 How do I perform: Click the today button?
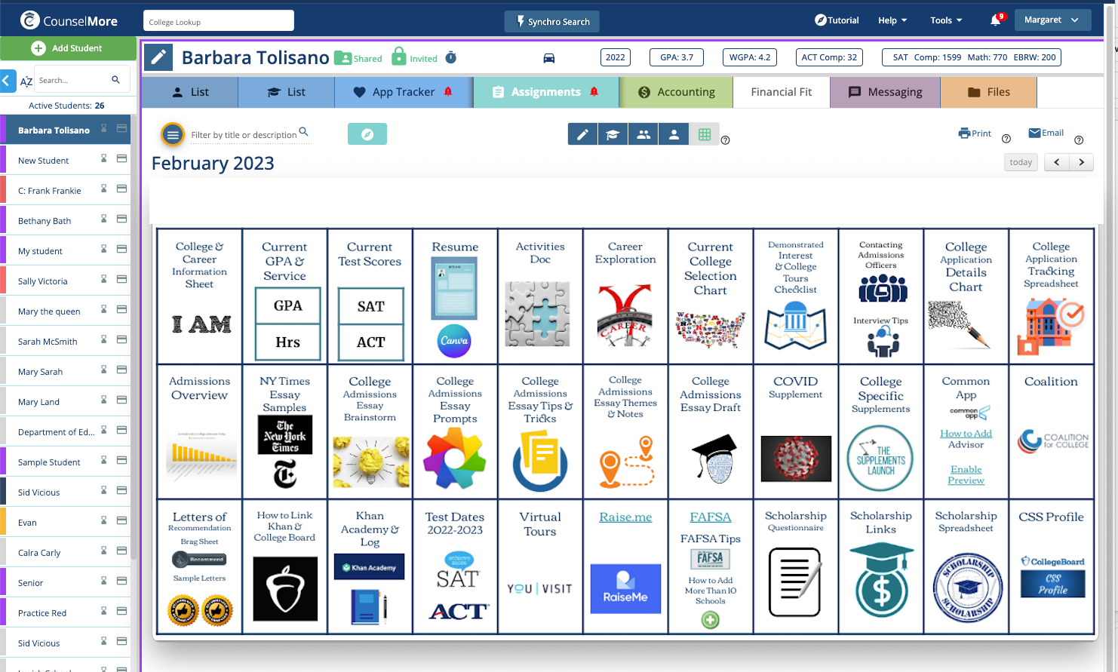(1021, 162)
